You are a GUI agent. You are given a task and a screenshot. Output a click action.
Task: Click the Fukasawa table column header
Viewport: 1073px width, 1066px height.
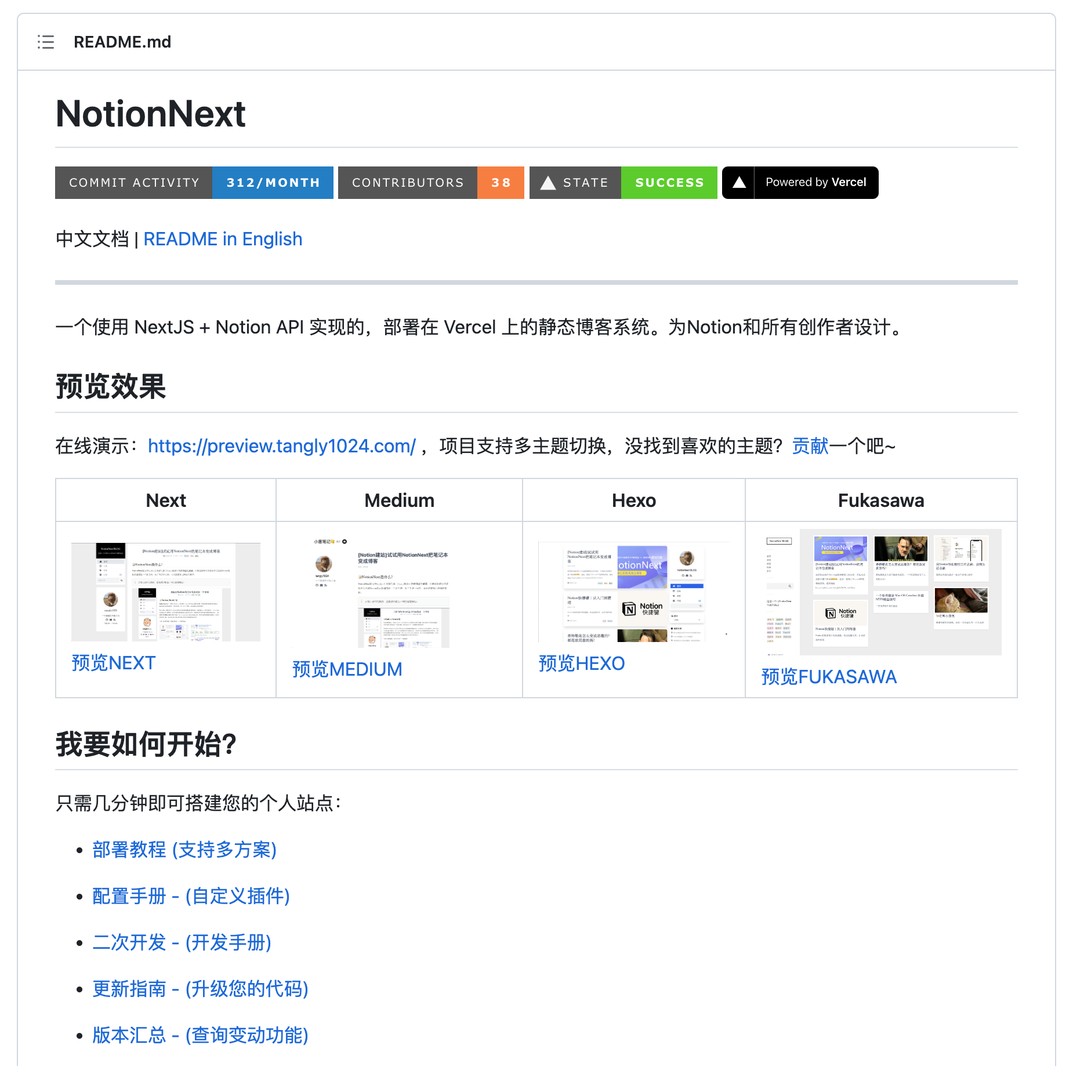[x=881, y=501]
